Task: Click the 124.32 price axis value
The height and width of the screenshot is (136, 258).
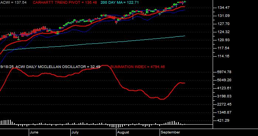Action: [x=224, y=32]
